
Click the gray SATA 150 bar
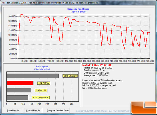19,90
